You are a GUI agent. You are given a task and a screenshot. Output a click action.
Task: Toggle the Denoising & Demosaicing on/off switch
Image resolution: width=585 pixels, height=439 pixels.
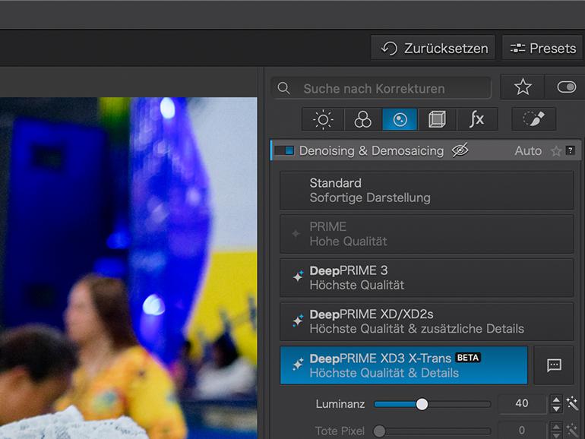(284, 150)
